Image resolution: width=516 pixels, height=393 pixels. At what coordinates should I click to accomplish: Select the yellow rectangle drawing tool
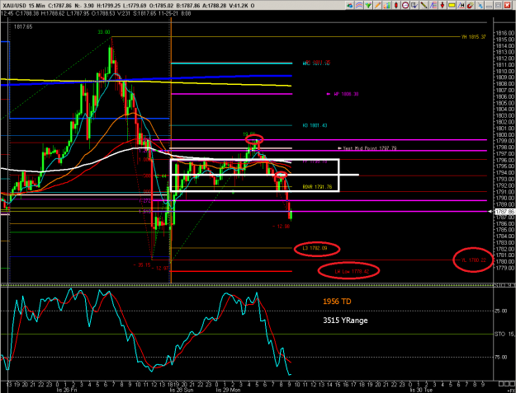tap(452, 5)
